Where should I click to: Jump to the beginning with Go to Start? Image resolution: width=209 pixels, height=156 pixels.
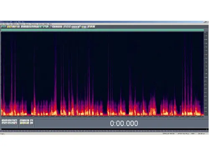coord(3,123)
